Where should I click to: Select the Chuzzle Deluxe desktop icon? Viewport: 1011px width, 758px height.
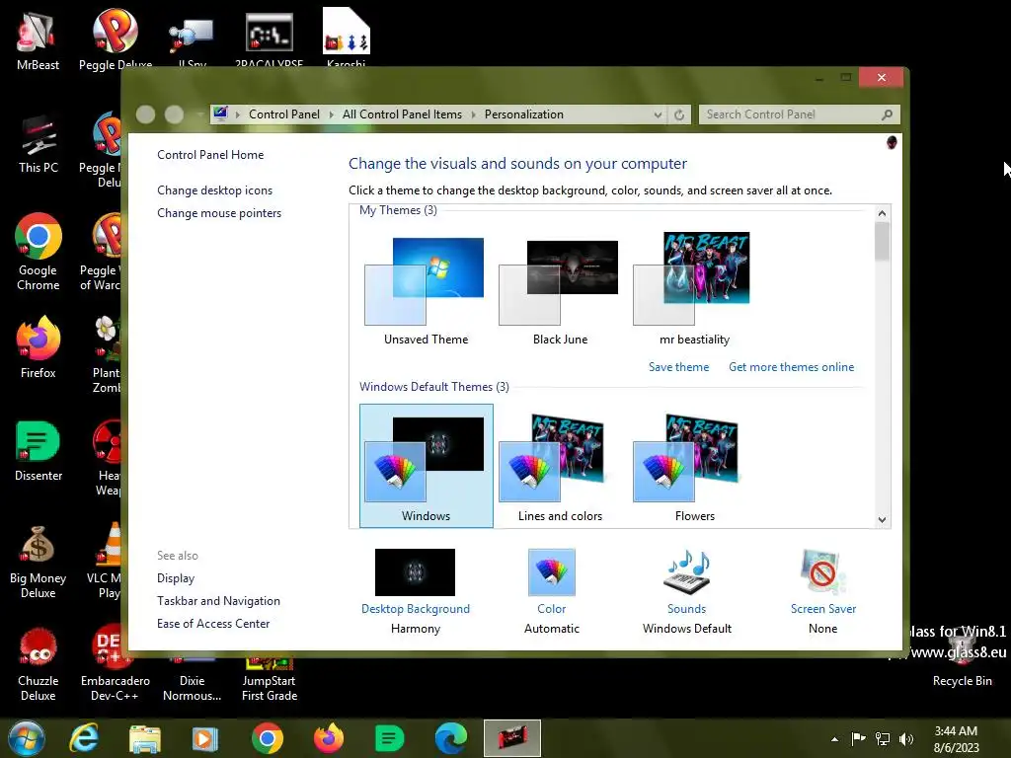pos(39,664)
